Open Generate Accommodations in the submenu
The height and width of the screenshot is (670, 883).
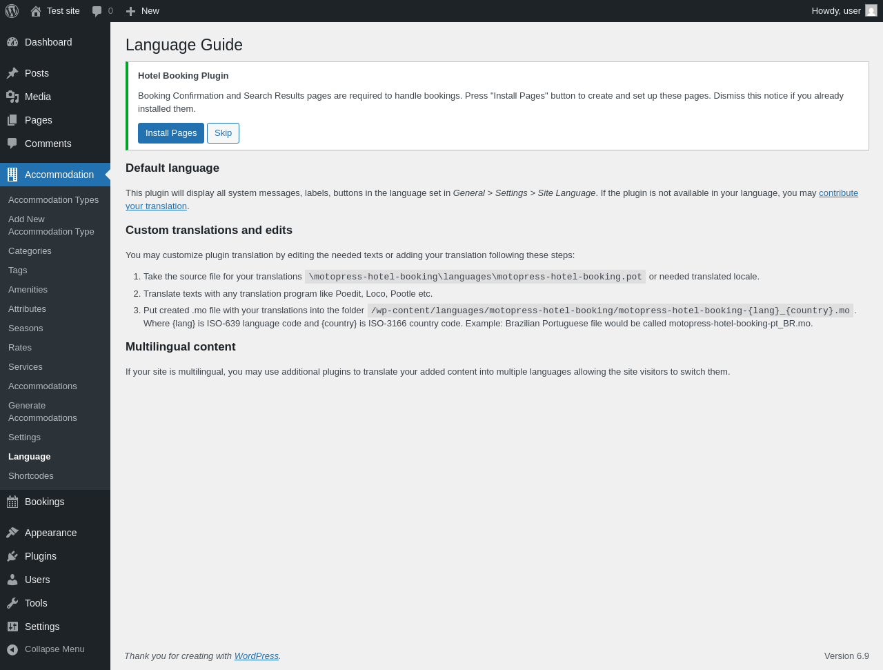click(43, 412)
